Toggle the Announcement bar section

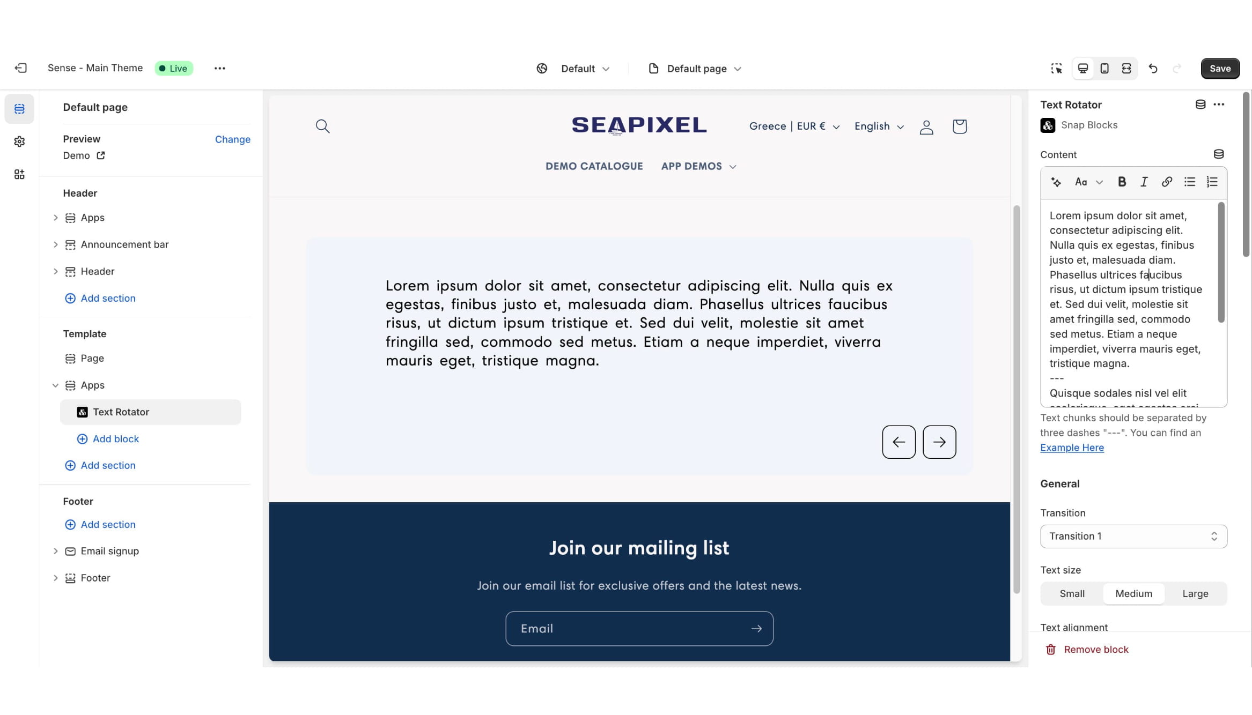tap(53, 244)
